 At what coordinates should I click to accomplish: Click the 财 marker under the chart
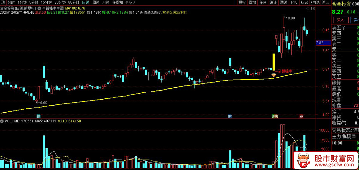tap(230, 116)
